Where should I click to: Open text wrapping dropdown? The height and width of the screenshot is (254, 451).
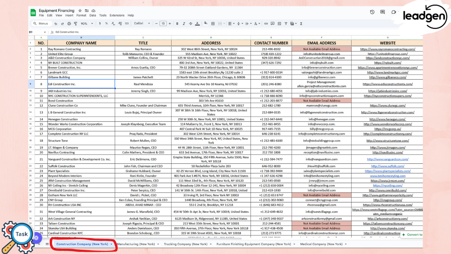(x=248, y=24)
